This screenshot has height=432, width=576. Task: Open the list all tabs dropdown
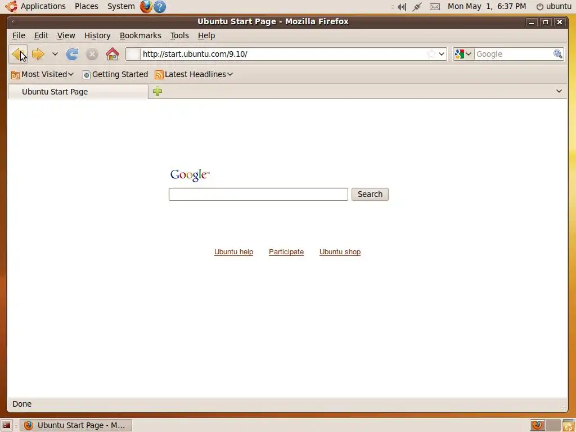(x=559, y=91)
